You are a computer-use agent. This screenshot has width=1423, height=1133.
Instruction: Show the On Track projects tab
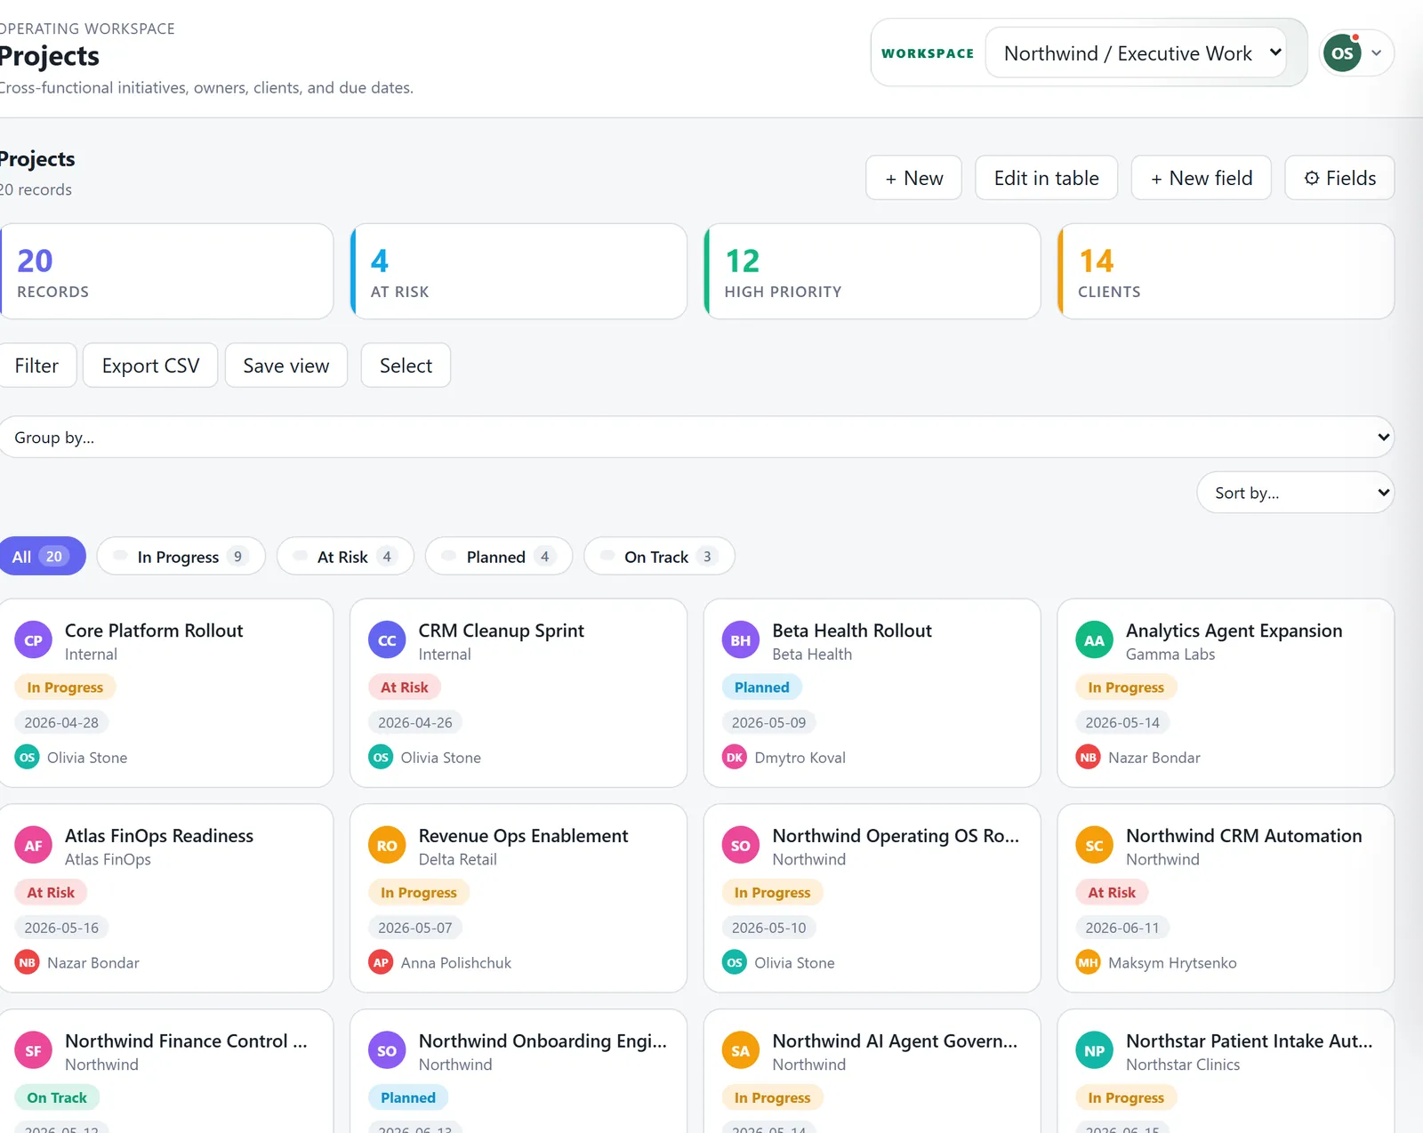point(659,557)
